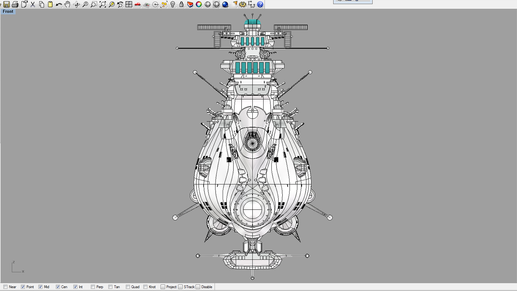Image resolution: width=517 pixels, height=291 pixels.
Task: Click the Spotlight icon
Action: tap(235, 4)
